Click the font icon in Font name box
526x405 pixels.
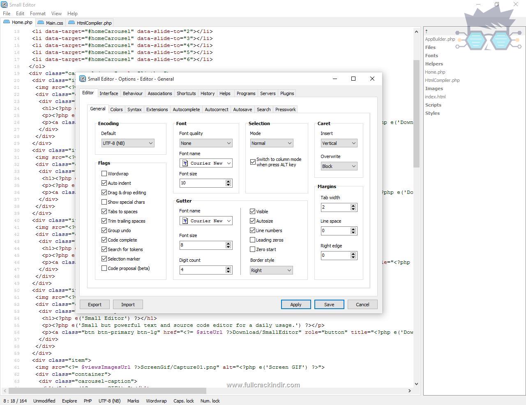pos(185,163)
